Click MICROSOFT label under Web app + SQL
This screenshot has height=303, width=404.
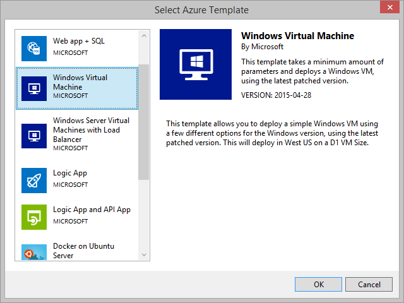[x=70, y=53]
